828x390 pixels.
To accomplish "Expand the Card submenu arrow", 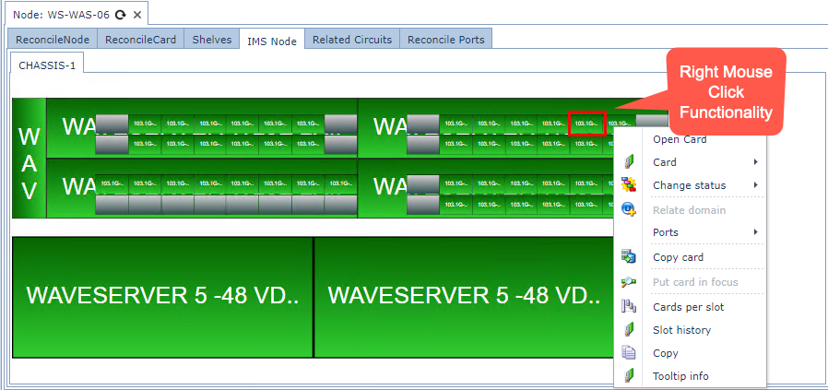I will 756,162.
